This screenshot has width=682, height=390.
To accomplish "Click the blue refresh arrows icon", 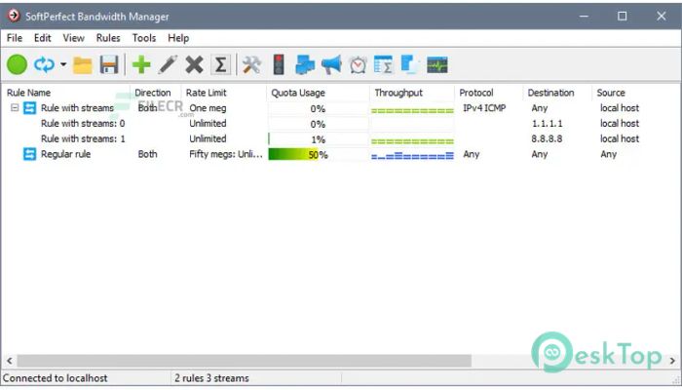I will tap(44, 65).
